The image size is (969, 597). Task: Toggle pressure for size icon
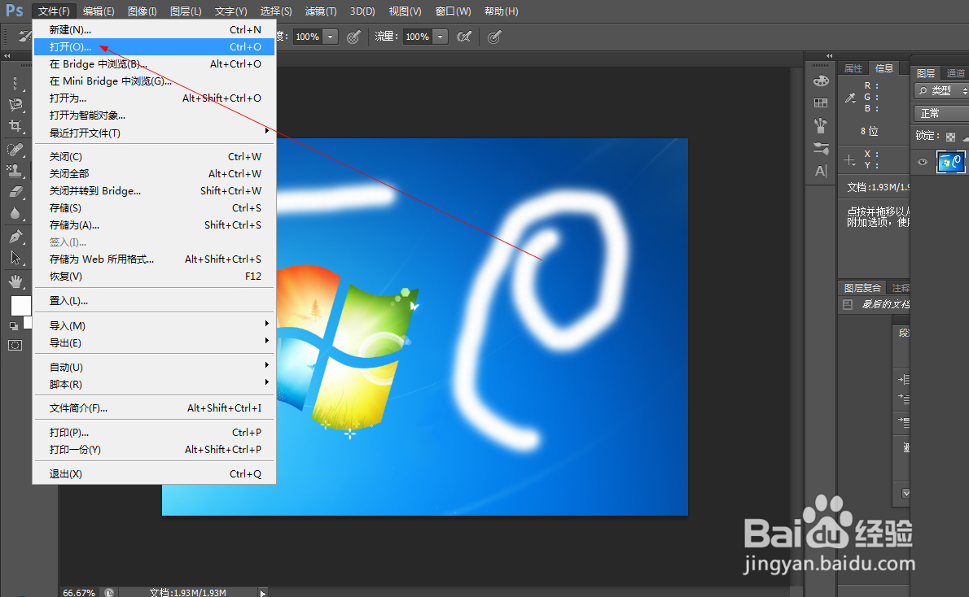pyautogui.click(x=493, y=37)
